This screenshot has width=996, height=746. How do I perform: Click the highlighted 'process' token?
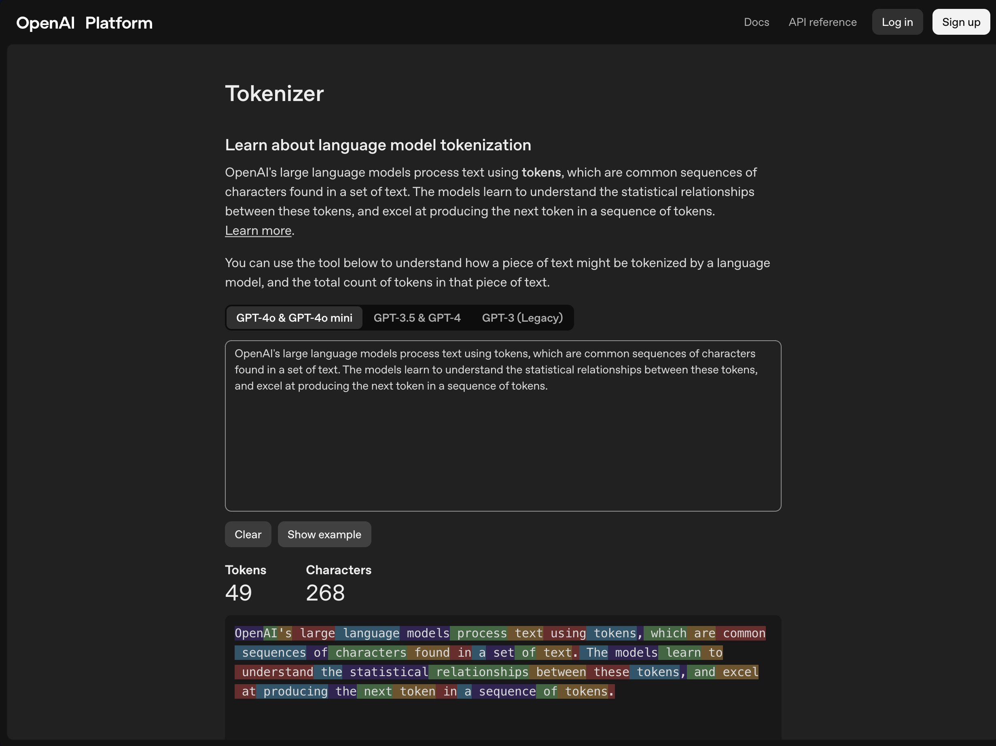[479, 633]
